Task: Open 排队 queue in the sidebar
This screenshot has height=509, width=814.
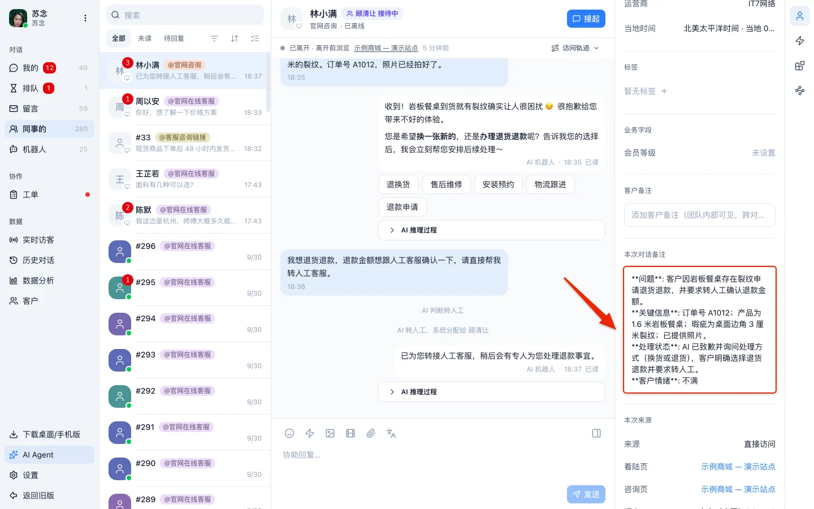Action: point(49,88)
